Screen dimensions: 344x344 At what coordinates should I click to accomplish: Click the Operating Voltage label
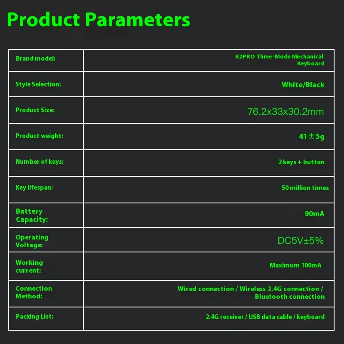click(32, 241)
